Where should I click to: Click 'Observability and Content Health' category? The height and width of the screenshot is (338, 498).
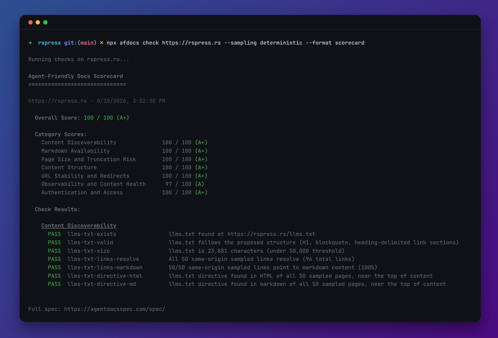point(94,184)
